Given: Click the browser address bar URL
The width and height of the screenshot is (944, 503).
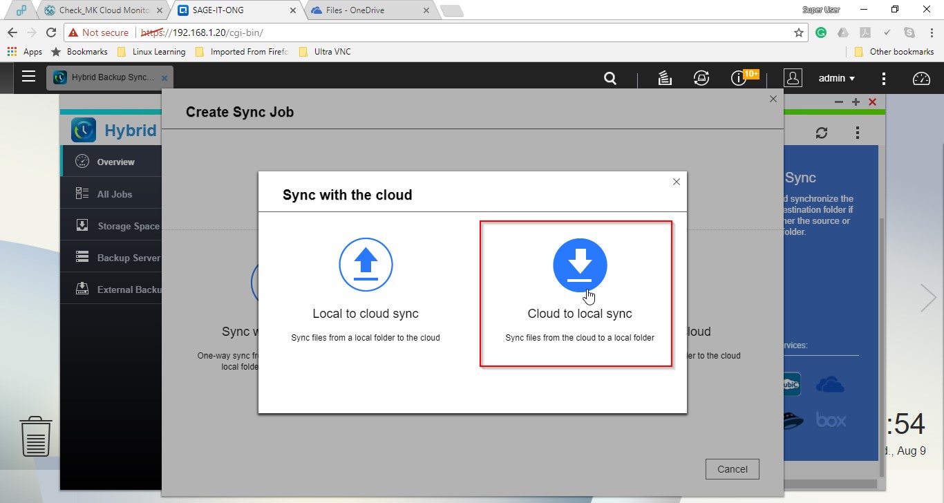Looking at the screenshot, I should [x=415, y=32].
